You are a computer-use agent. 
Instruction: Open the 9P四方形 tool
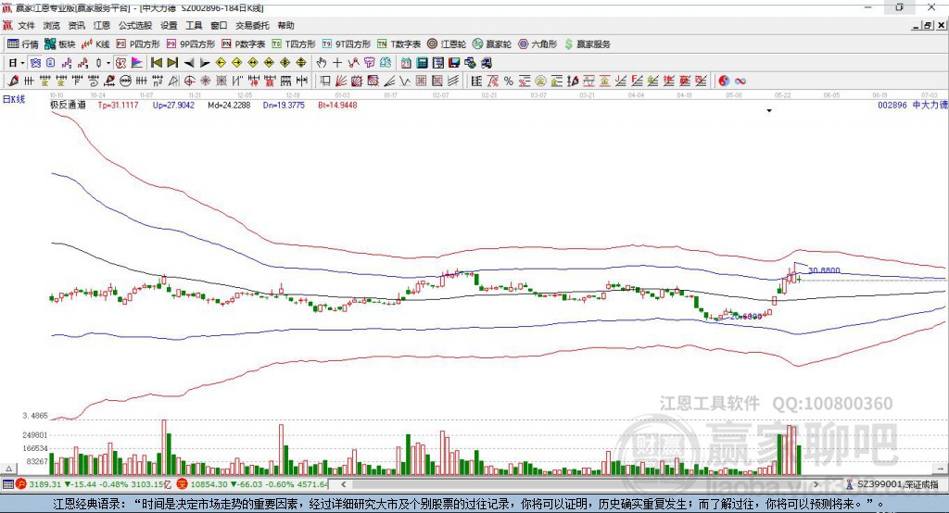191,44
